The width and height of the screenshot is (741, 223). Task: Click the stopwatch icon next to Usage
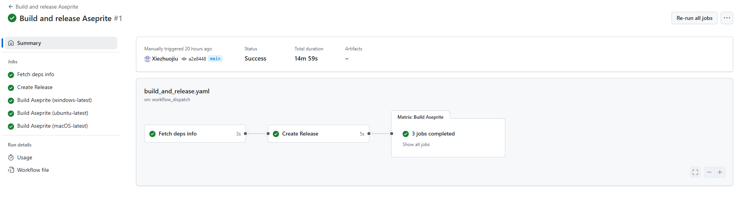tap(11, 157)
